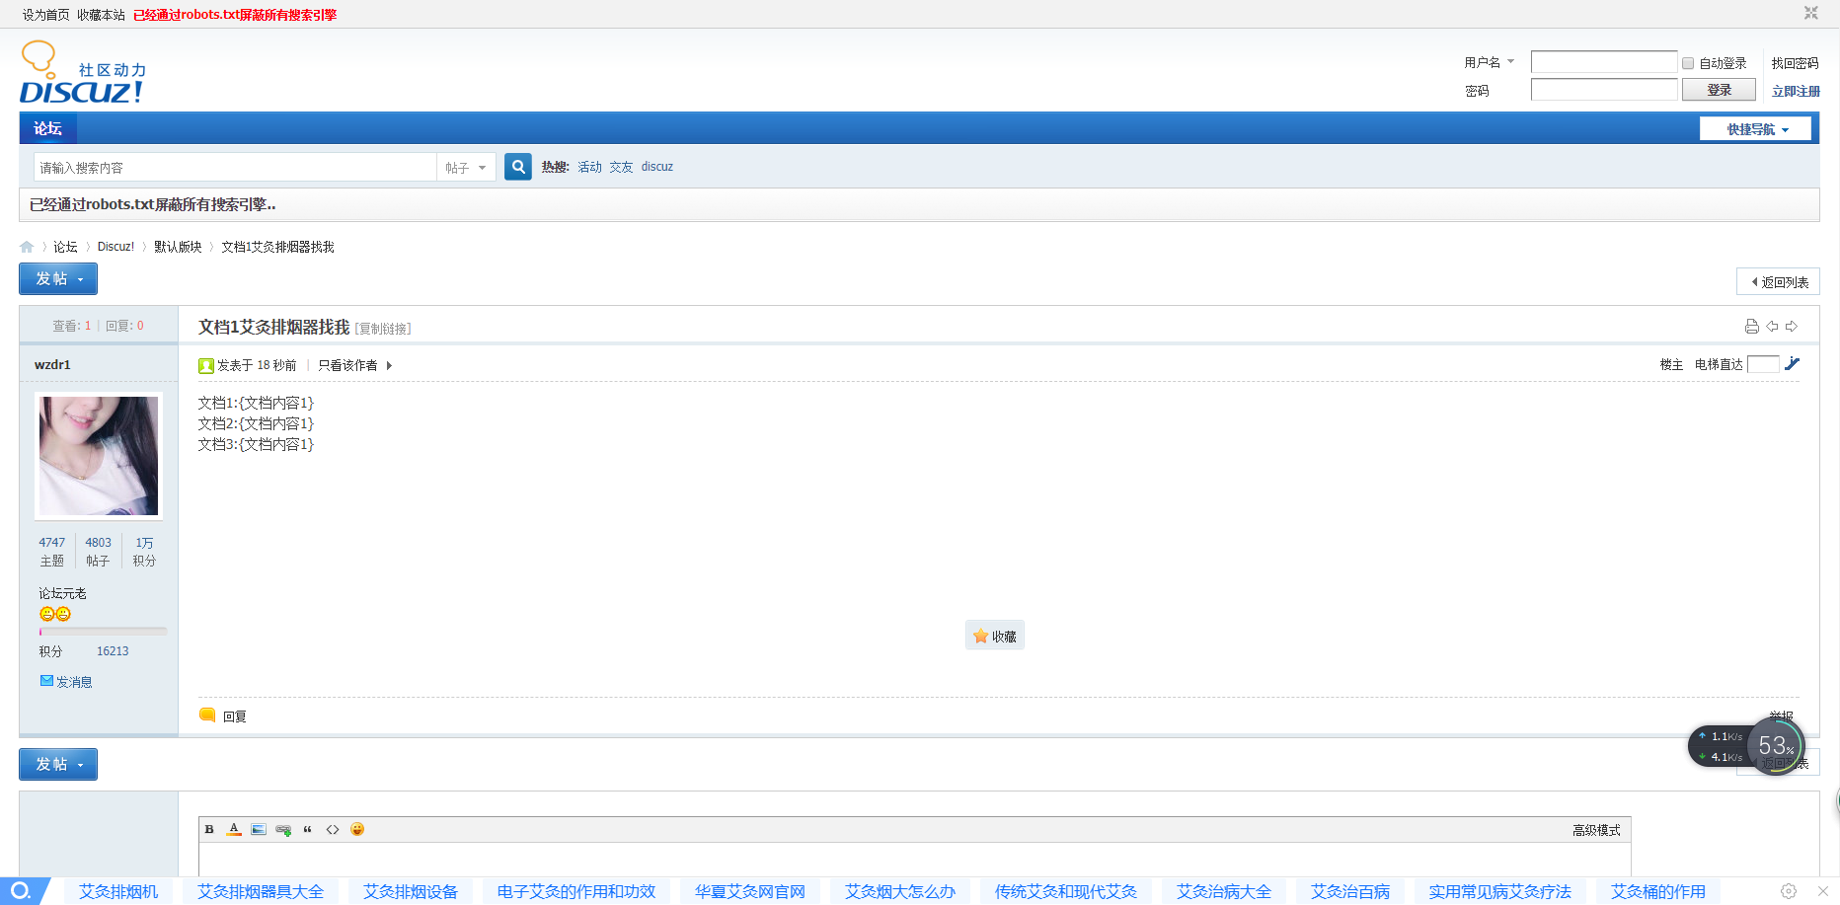Go to next thread using the right arrow icon
1840x905 pixels.
coord(1792,327)
